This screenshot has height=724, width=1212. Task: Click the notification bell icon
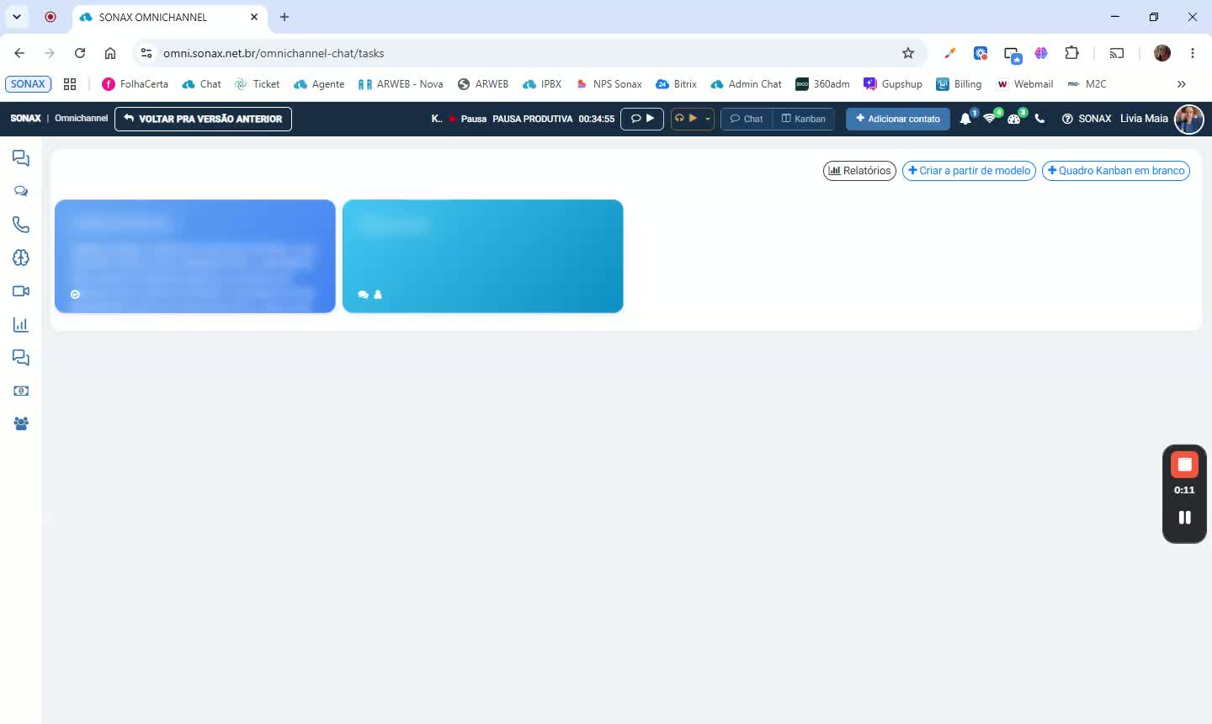(965, 119)
